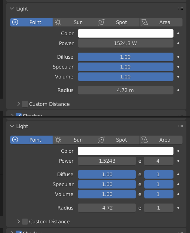Click lower Power exponent field showing 4
Screen dimensions: 190x233
[159, 161]
